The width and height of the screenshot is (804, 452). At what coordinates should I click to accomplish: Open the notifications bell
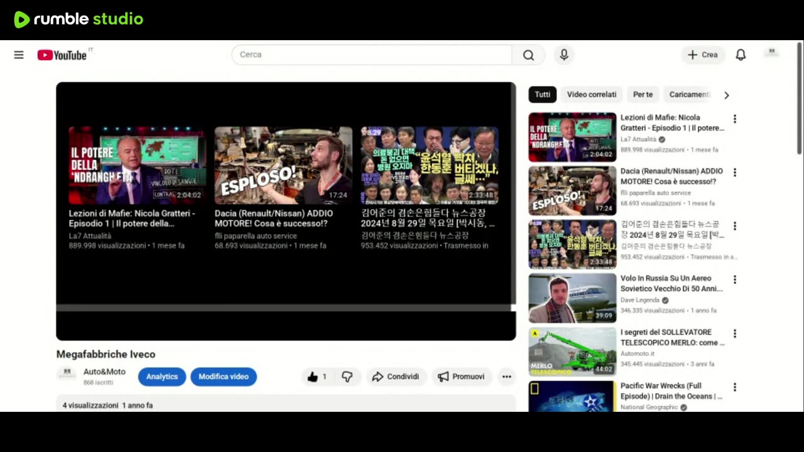(x=741, y=55)
